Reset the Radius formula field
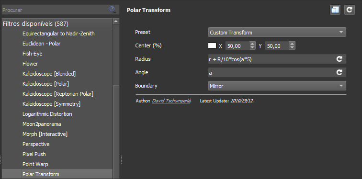Screen dimensions: 362x179 pos(339,59)
